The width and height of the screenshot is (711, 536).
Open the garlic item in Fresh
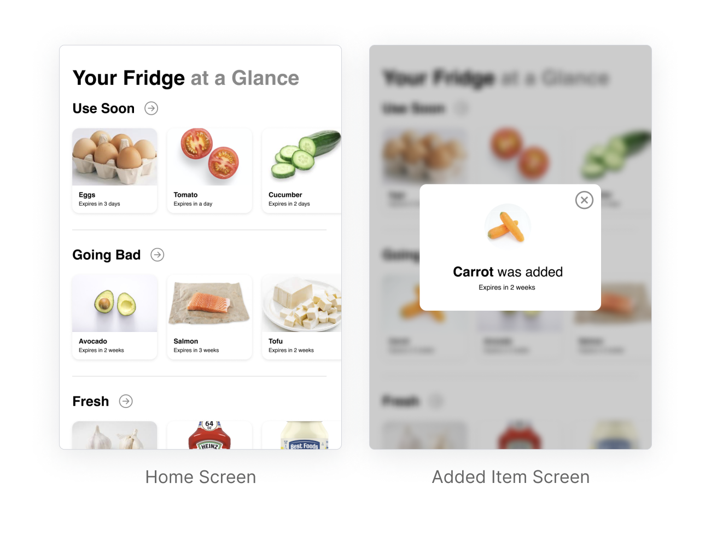[115, 435]
